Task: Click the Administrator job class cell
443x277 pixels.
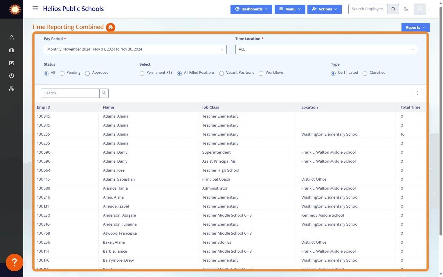Action: click(x=215, y=188)
